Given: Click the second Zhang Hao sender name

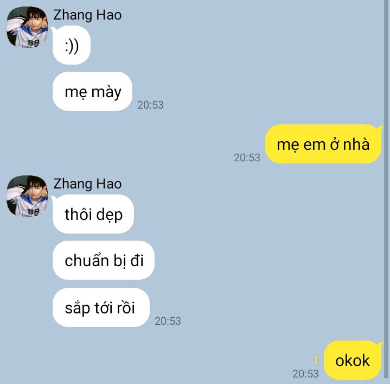Looking at the screenshot, I should 87,184.
